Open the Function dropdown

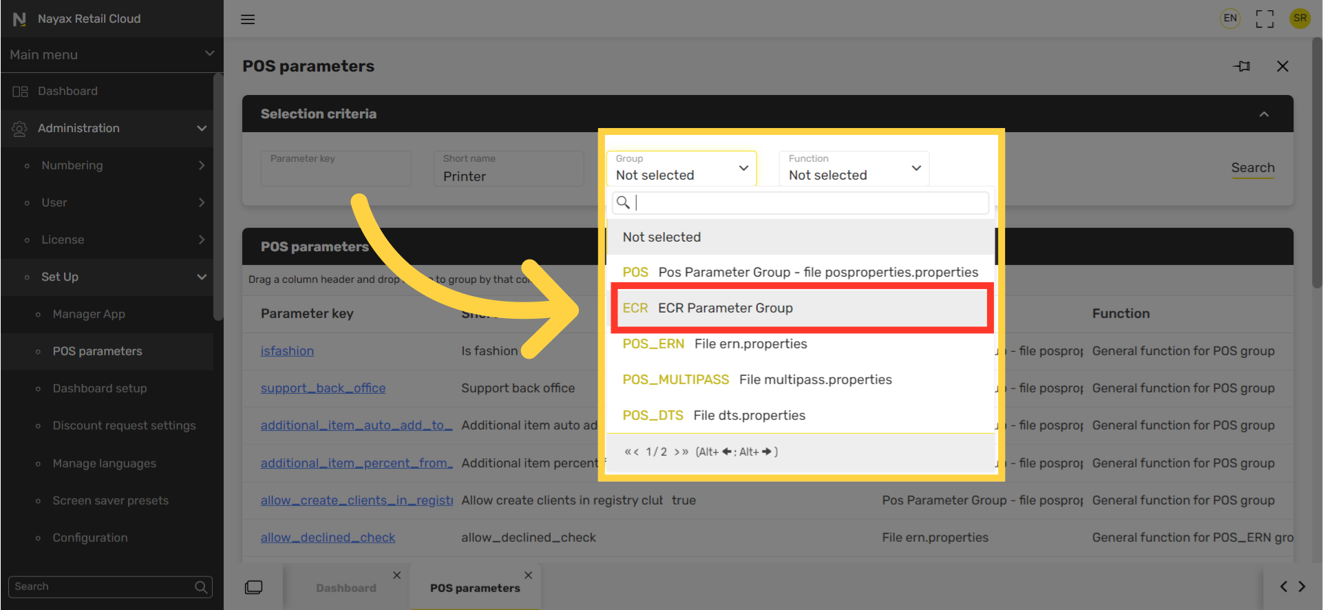tap(854, 169)
